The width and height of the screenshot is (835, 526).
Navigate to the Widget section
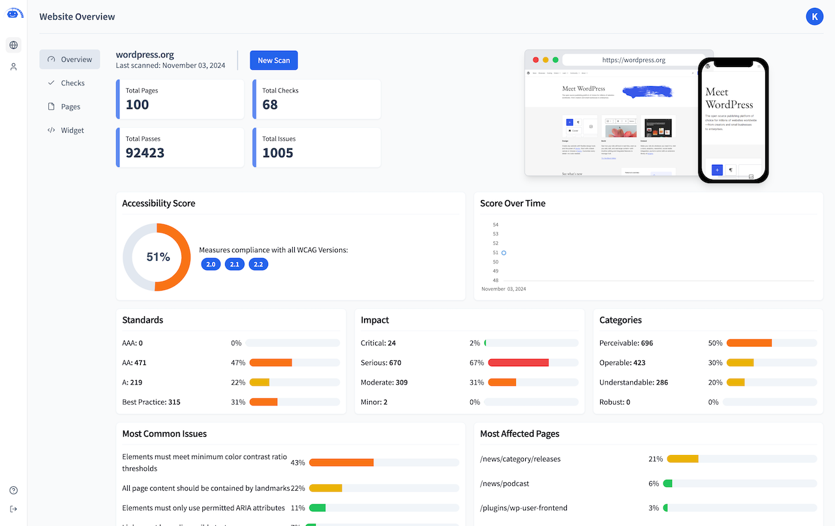70,130
